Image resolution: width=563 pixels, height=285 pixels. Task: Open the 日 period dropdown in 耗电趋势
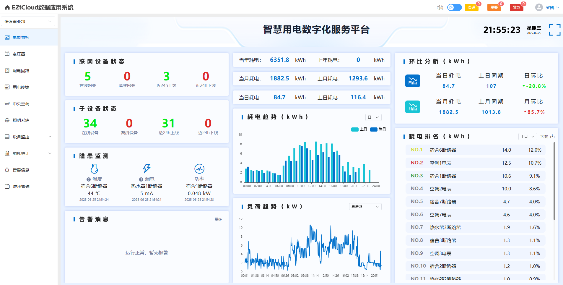(373, 117)
